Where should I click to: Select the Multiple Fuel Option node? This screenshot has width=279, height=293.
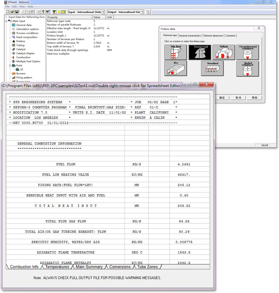click(28, 61)
